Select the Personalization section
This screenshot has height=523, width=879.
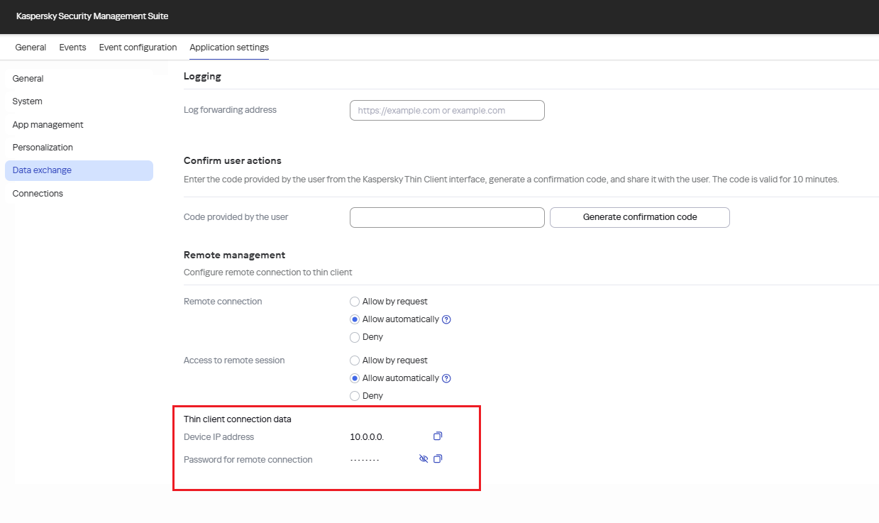click(x=43, y=147)
